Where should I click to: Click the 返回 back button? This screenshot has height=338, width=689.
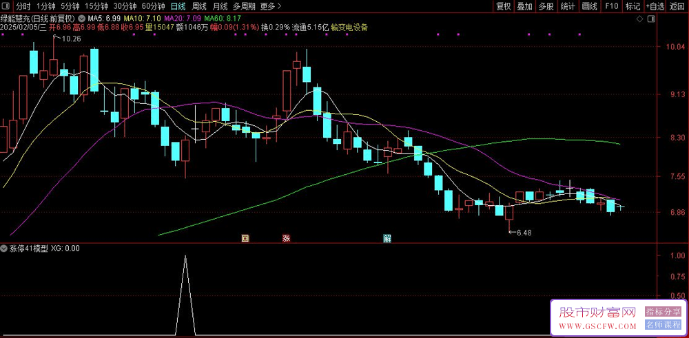click(x=678, y=6)
